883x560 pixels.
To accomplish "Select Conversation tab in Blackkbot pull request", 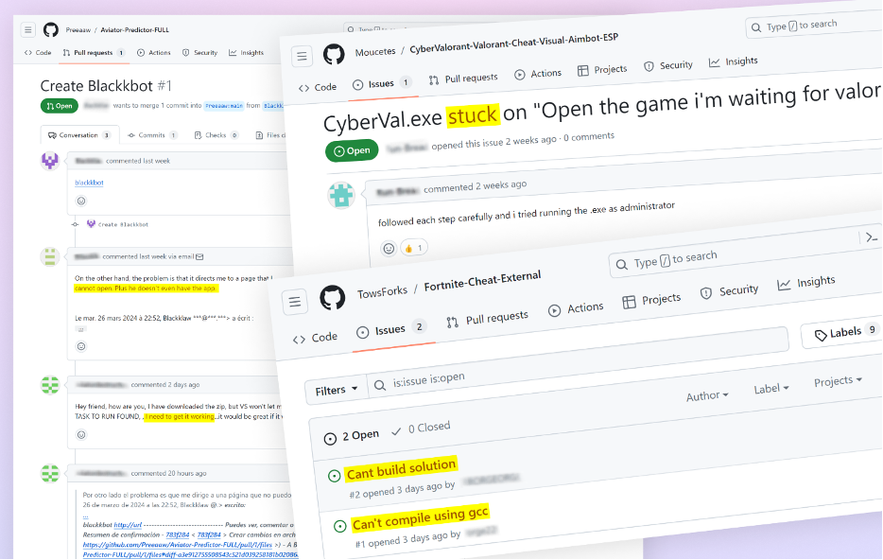I will click(x=79, y=135).
